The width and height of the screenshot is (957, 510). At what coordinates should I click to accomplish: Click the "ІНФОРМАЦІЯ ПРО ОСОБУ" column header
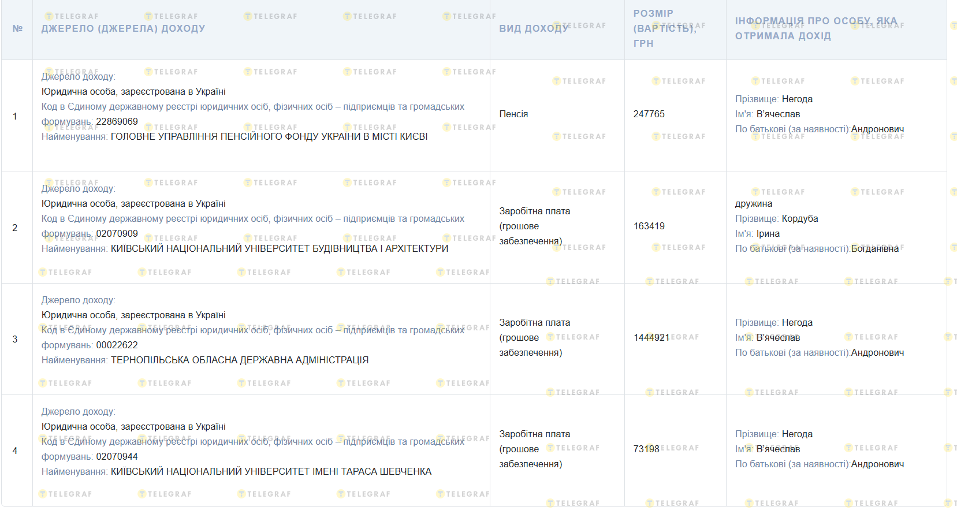click(x=816, y=28)
